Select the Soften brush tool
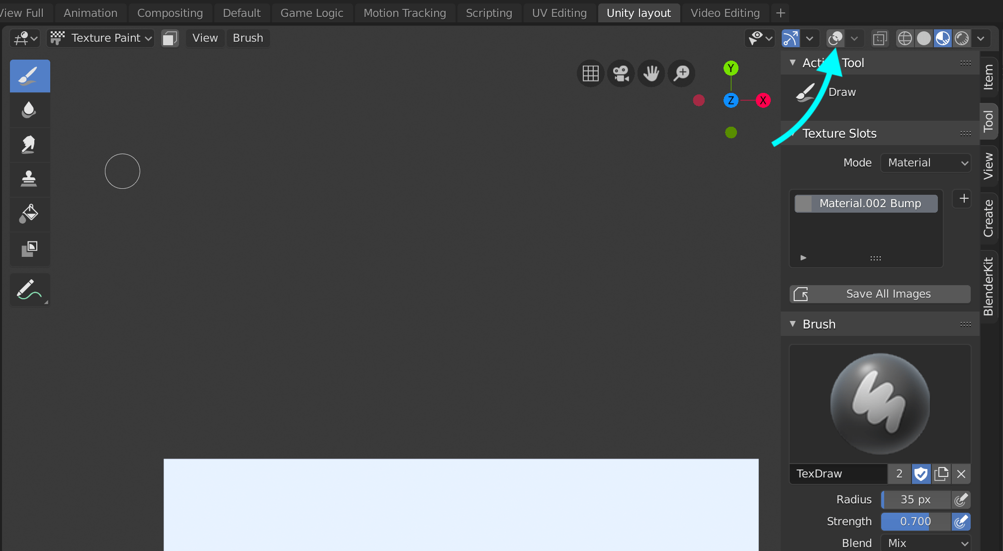The width and height of the screenshot is (1003, 551). [30, 110]
